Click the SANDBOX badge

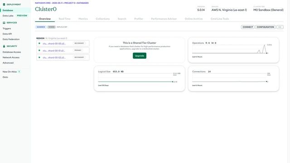click(41, 27)
